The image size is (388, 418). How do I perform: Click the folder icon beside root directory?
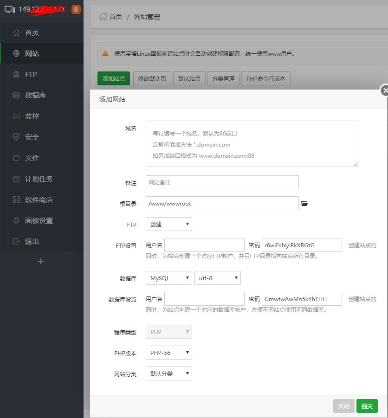(x=304, y=204)
